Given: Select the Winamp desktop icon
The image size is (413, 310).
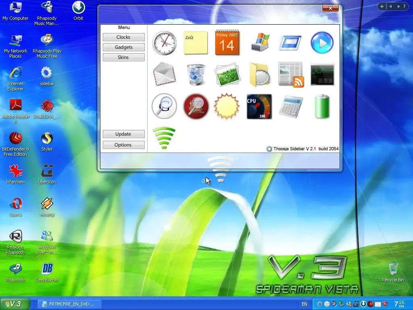Looking at the screenshot, I should 47,207.
